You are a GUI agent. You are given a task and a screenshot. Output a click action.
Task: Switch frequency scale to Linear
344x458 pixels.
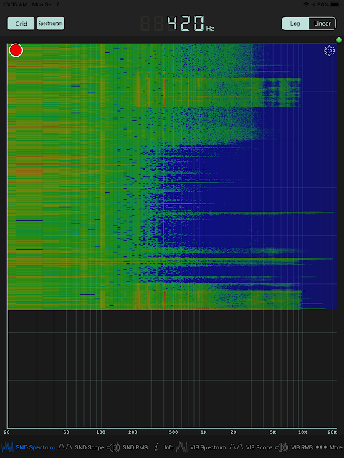coord(322,24)
